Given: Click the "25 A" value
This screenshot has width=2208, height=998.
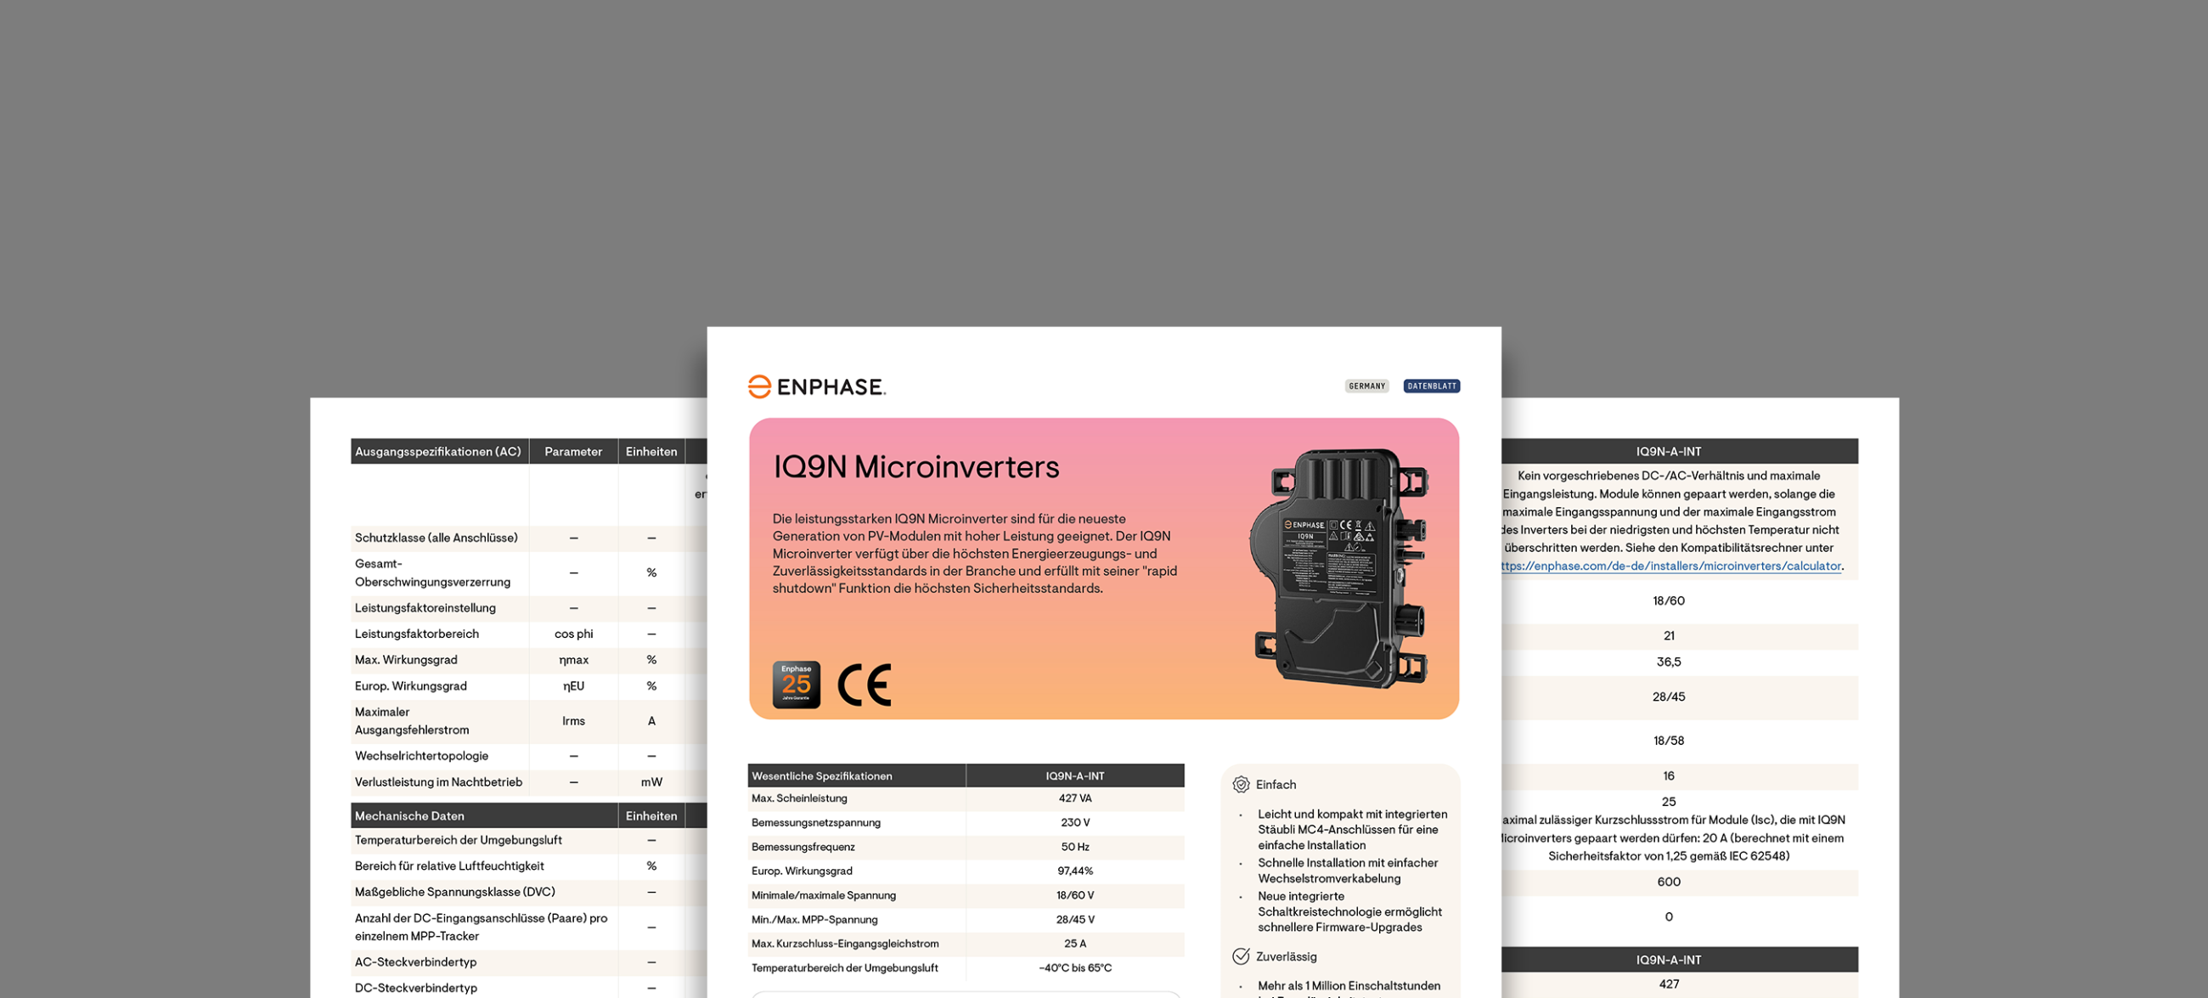Looking at the screenshot, I should [x=1075, y=943].
